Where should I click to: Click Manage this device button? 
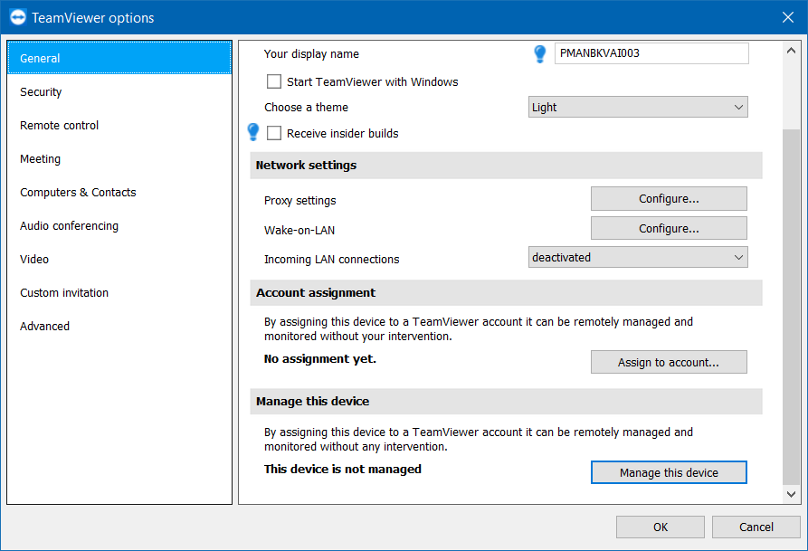(669, 472)
